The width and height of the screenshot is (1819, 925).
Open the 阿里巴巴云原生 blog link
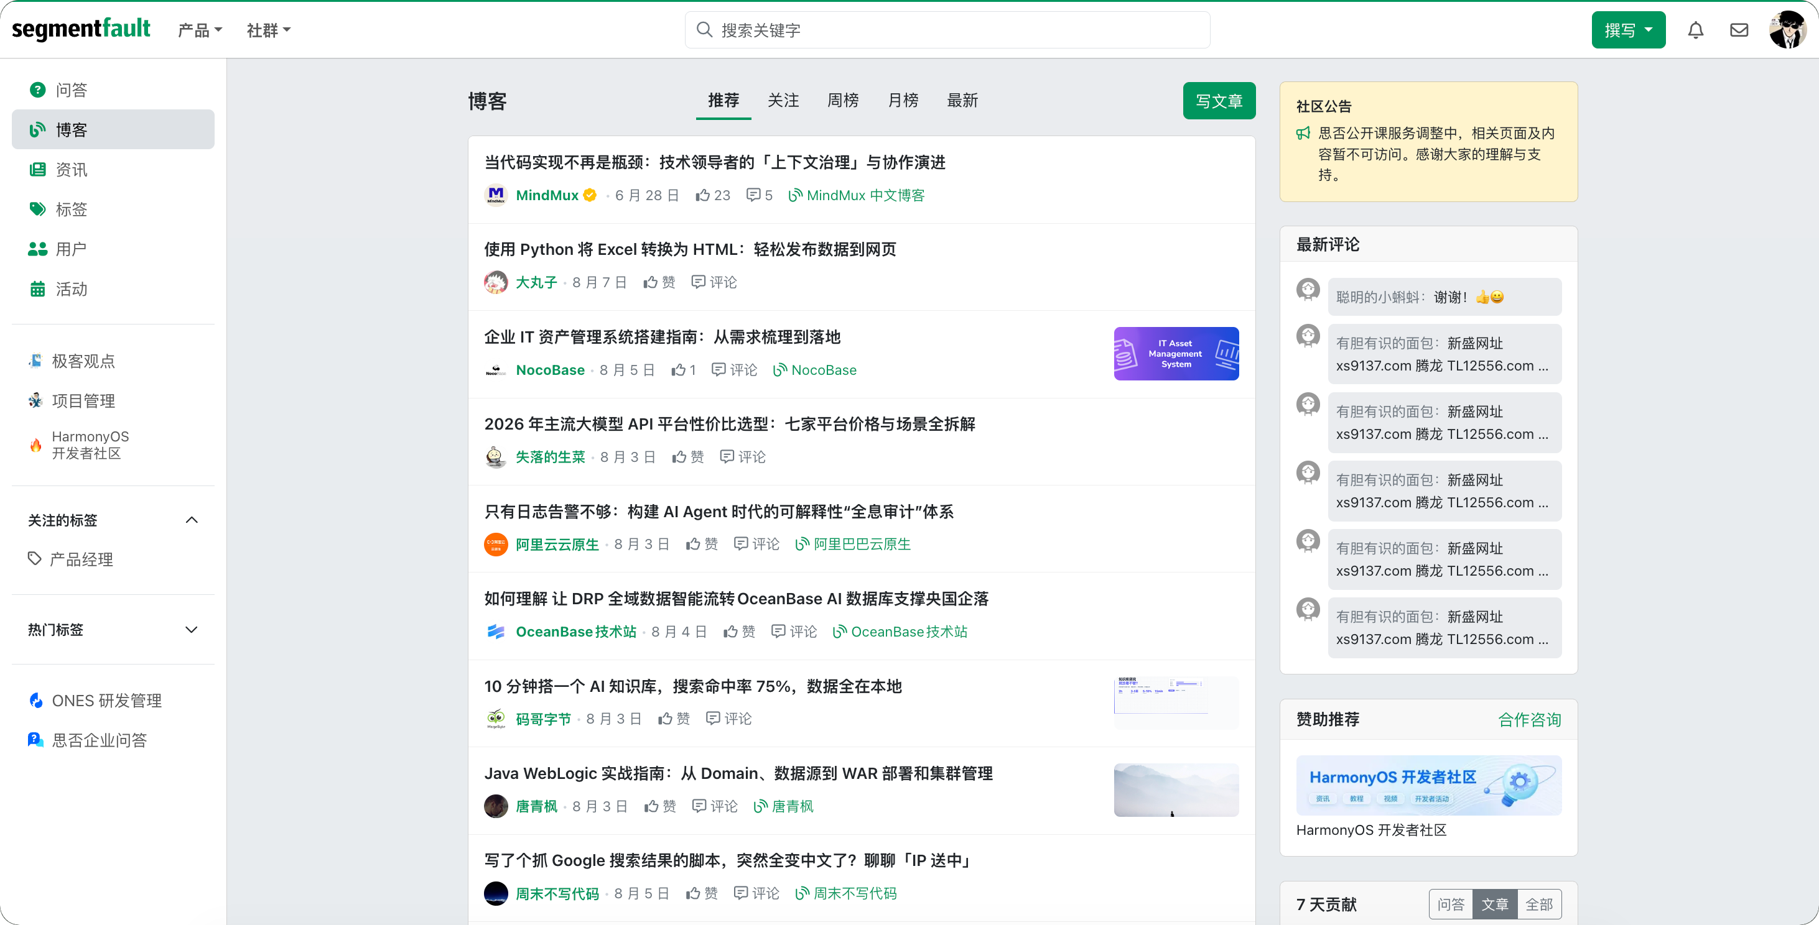point(853,544)
